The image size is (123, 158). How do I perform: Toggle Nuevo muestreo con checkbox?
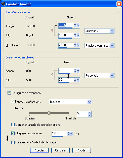(13, 101)
